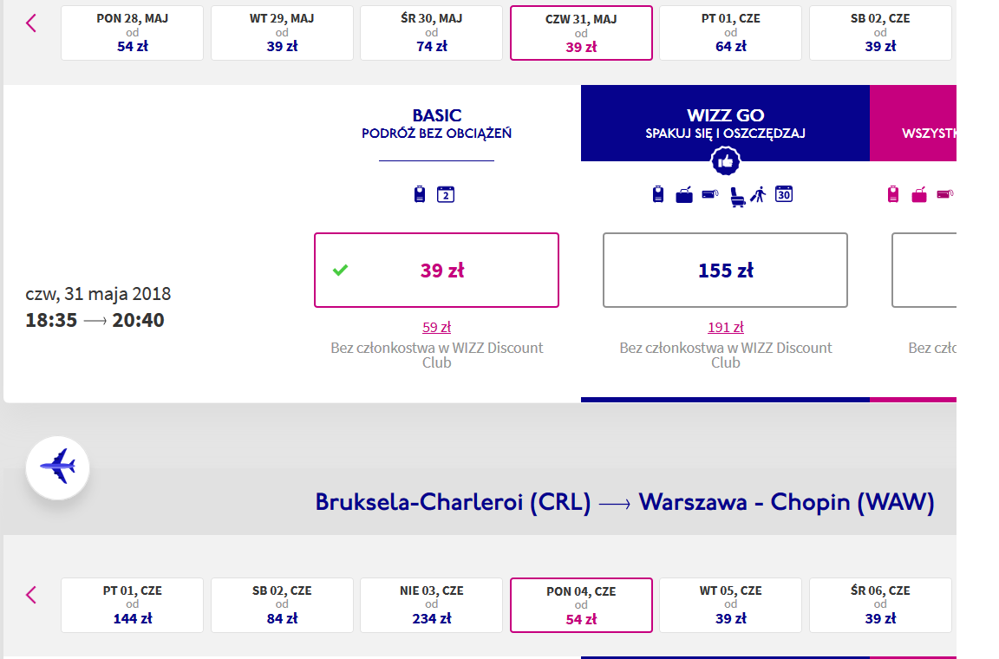
Task: Show earlier outbound dates with left chevron
Action: point(30,23)
